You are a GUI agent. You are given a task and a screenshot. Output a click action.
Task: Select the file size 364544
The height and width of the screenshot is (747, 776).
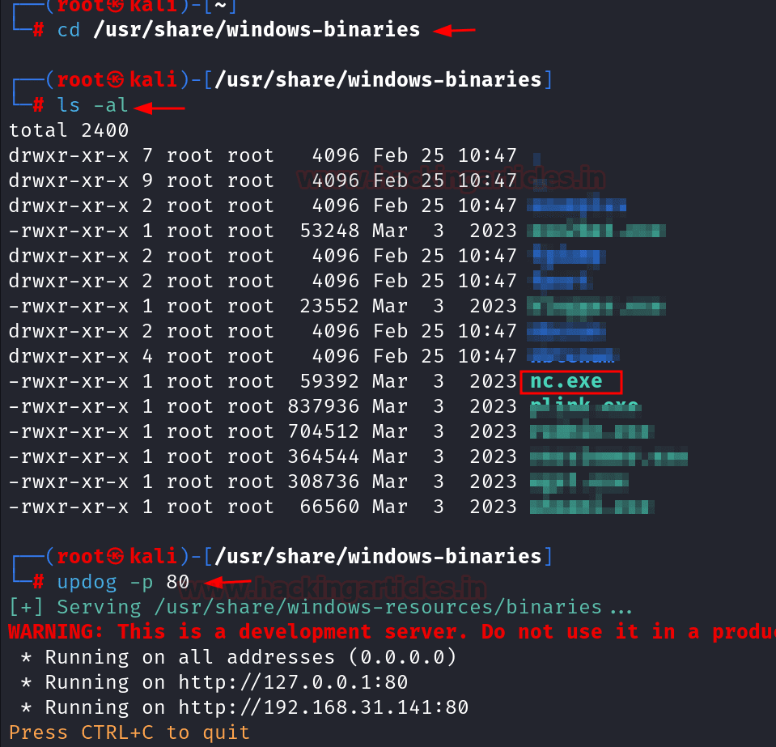[323, 456]
